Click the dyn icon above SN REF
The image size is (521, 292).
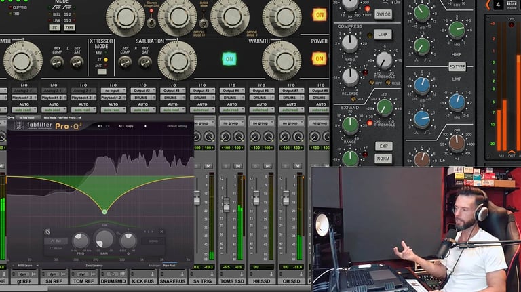point(53,274)
